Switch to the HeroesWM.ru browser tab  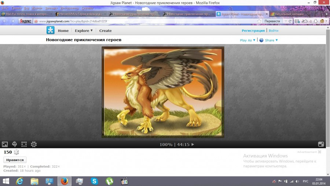80,14
